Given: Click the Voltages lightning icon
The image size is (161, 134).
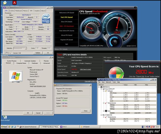Looking at the screenshot, I should (106, 91).
